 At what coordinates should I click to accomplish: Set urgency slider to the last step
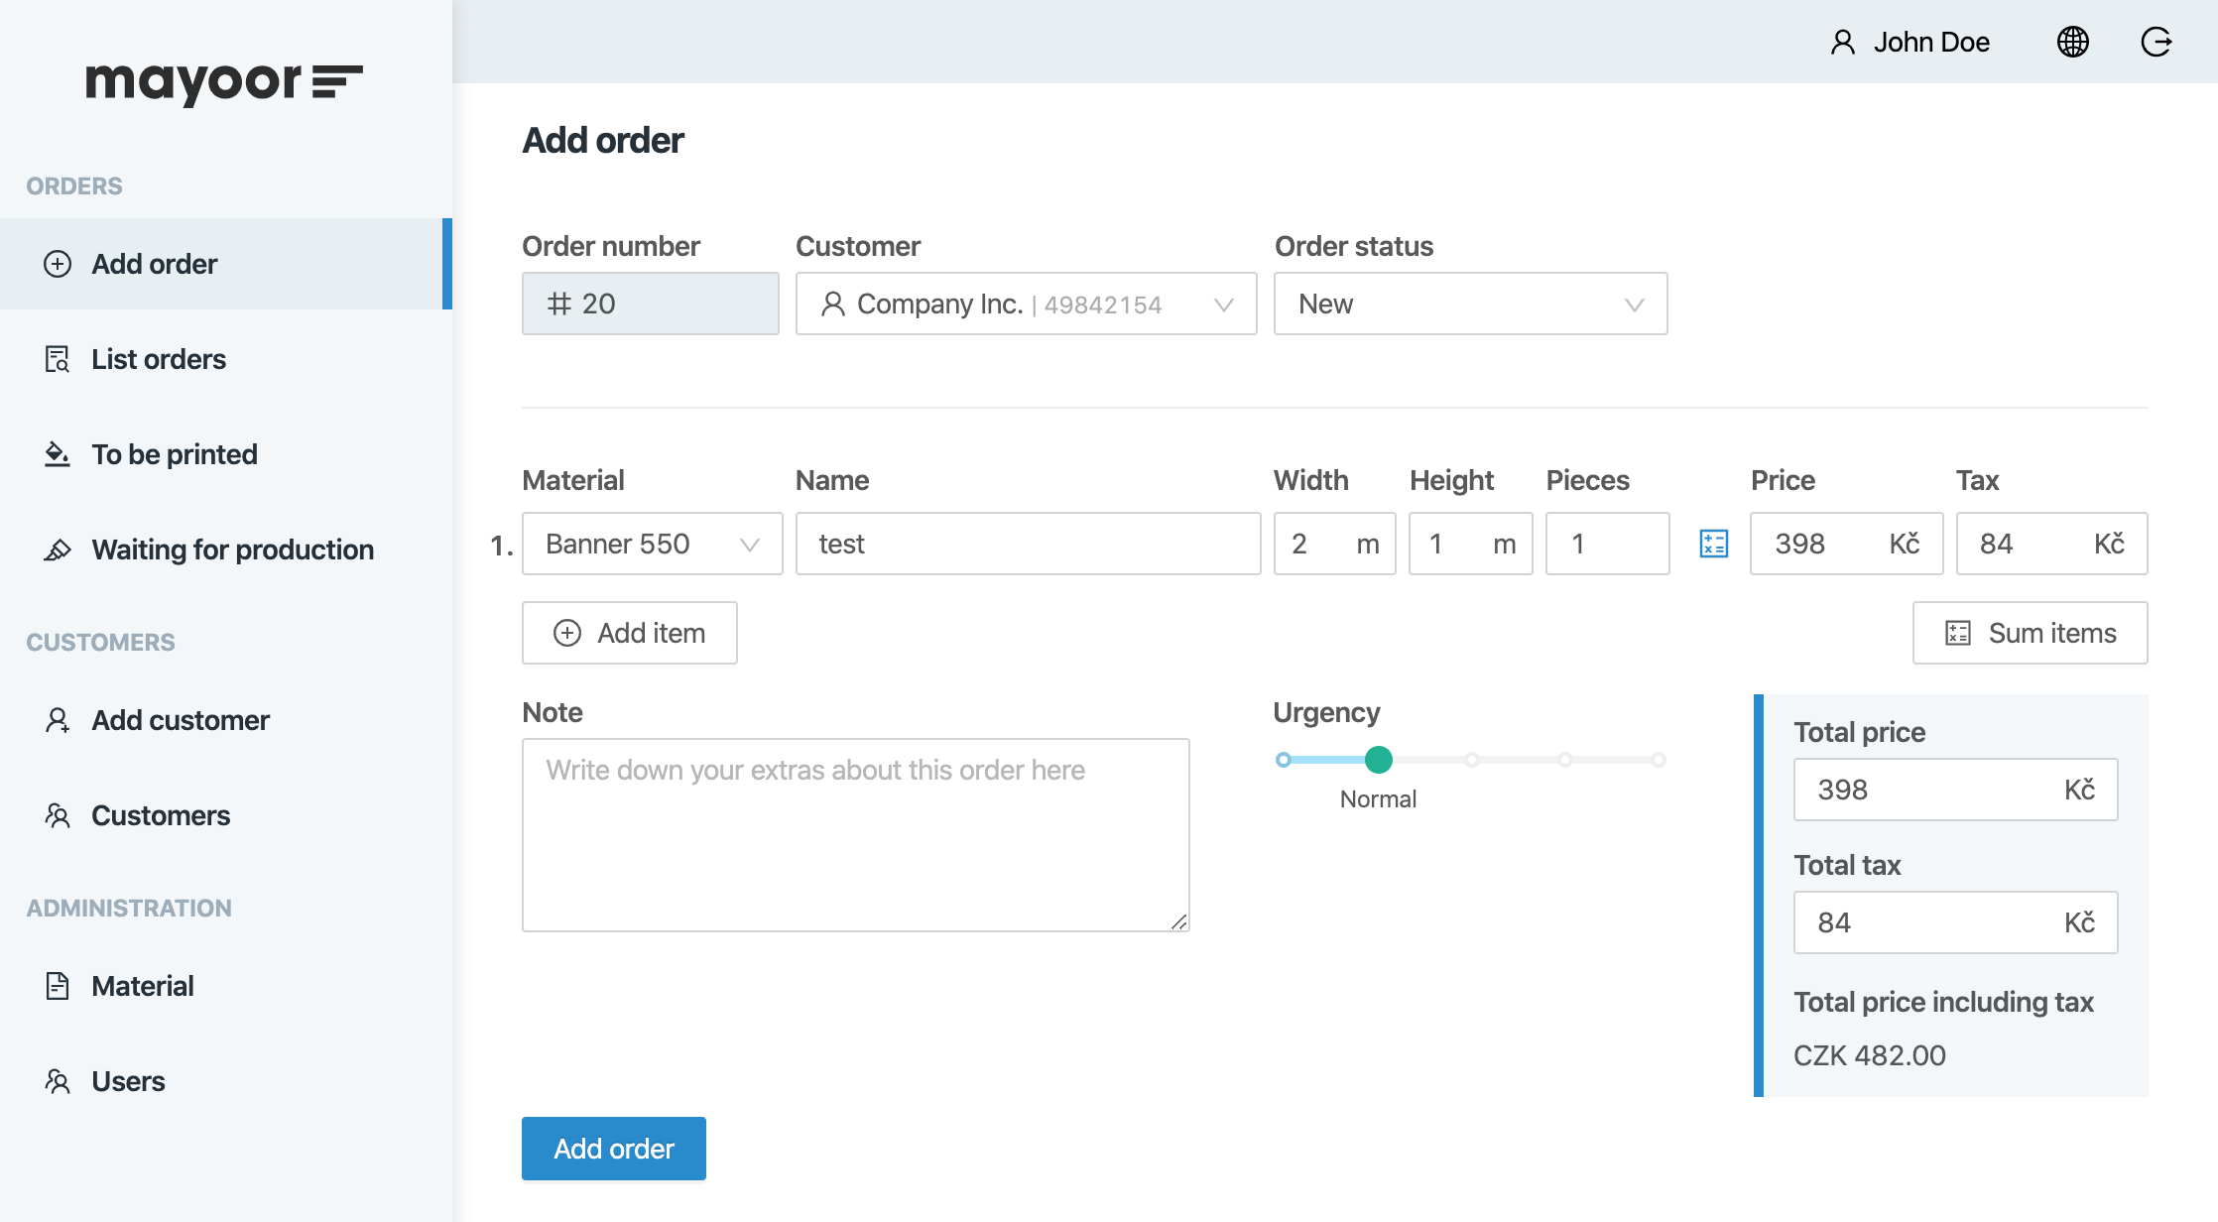[1658, 760]
